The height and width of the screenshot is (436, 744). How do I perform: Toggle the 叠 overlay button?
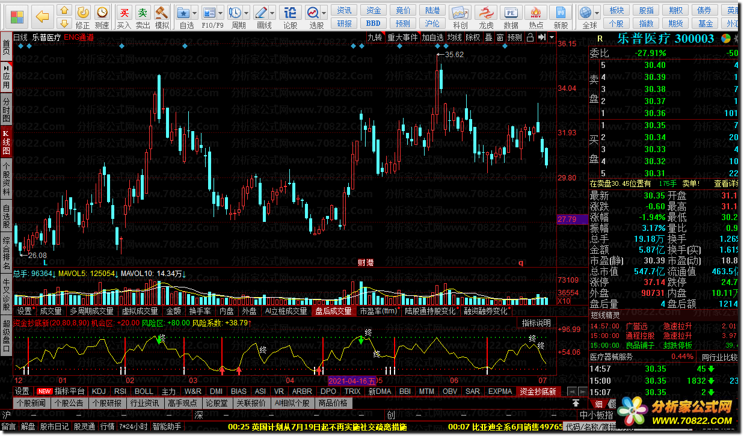(x=488, y=37)
